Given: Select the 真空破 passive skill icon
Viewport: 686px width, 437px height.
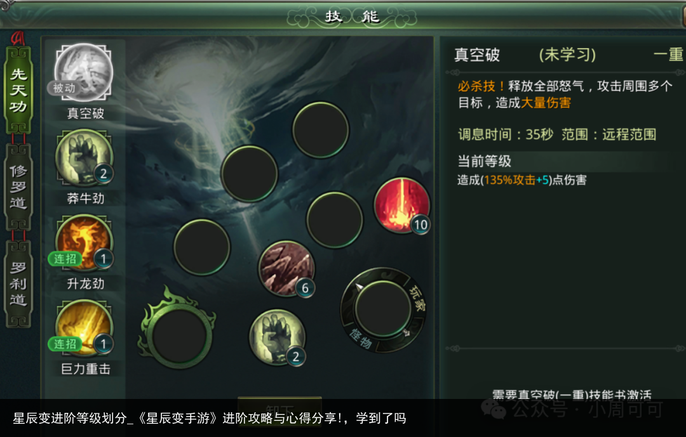Looking at the screenshot, I should click(x=84, y=72).
